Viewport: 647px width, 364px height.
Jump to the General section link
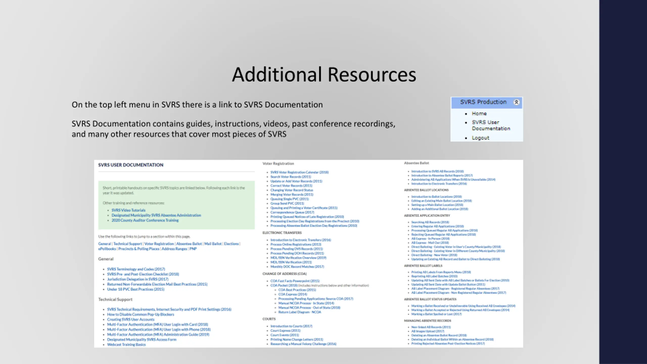tap(105, 244)
